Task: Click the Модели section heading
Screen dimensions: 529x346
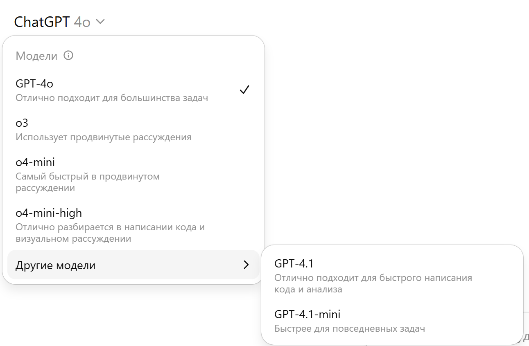Action: tap(36, 56)
